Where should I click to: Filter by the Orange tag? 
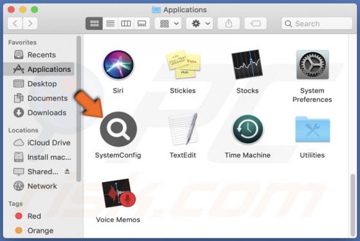(39, 231)
